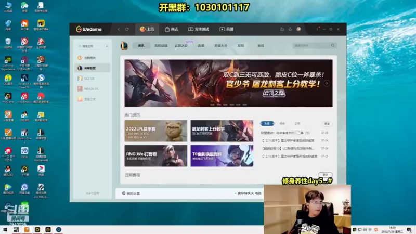Select 与我相关 in sidebar
Screen dimensions: 416x234
point(92,58)
